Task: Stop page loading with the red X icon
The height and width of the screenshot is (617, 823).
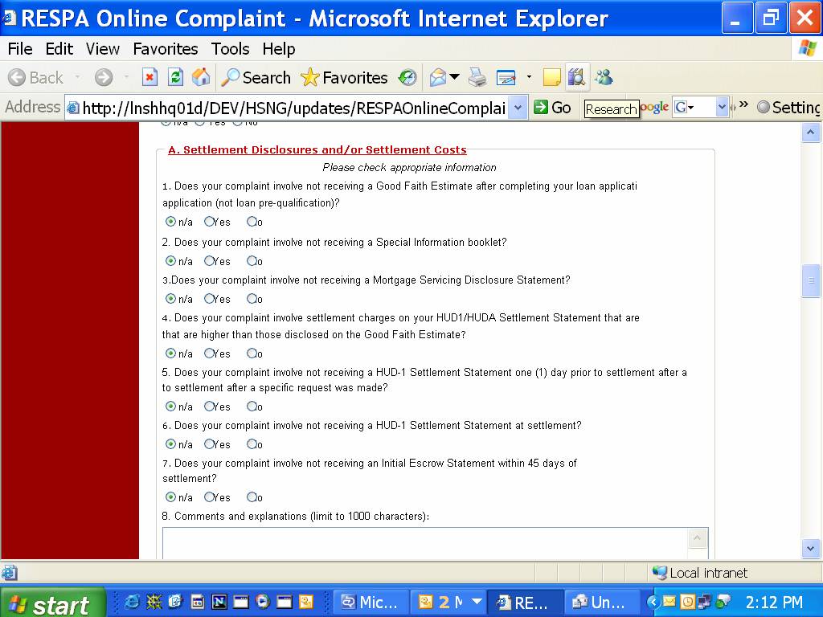Action: click(149, 78)
